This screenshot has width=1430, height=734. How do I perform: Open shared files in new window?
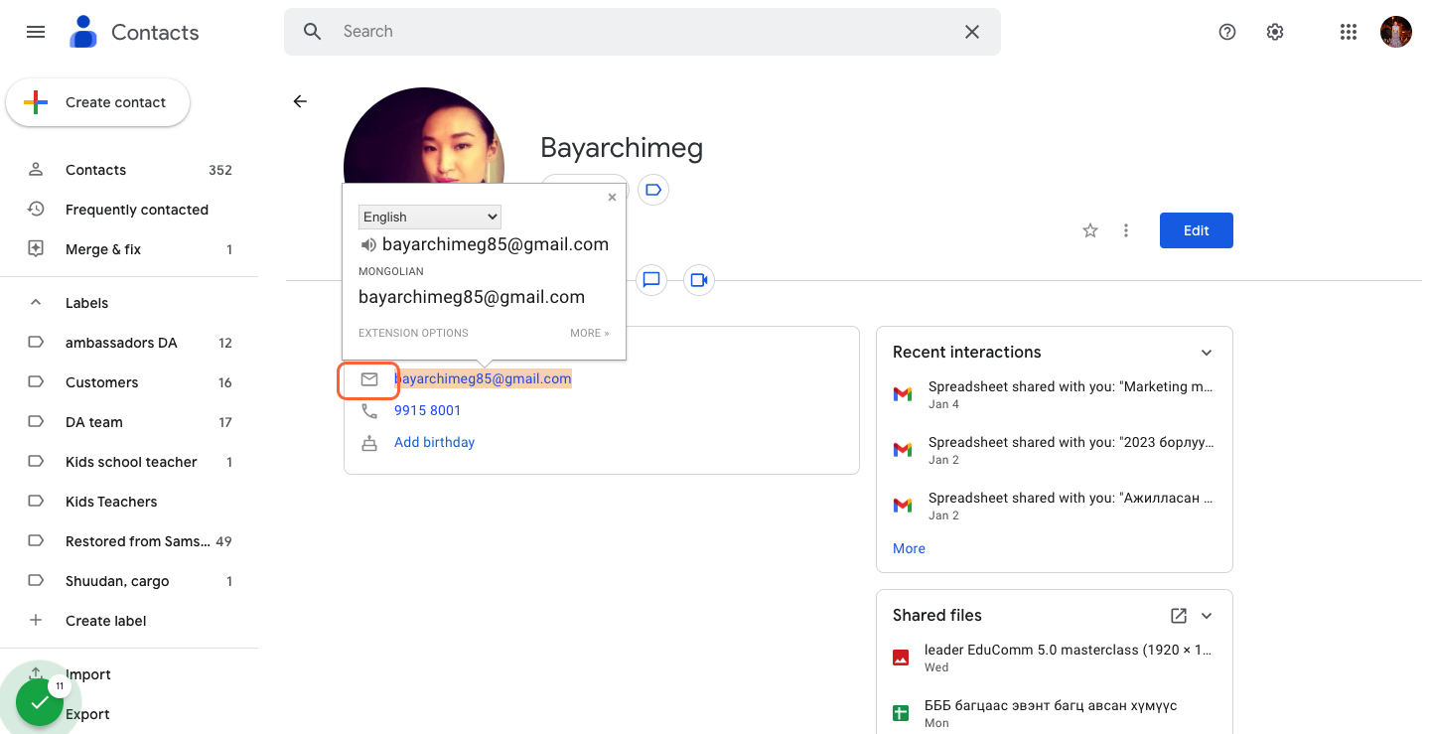(x=1179, y=616)
